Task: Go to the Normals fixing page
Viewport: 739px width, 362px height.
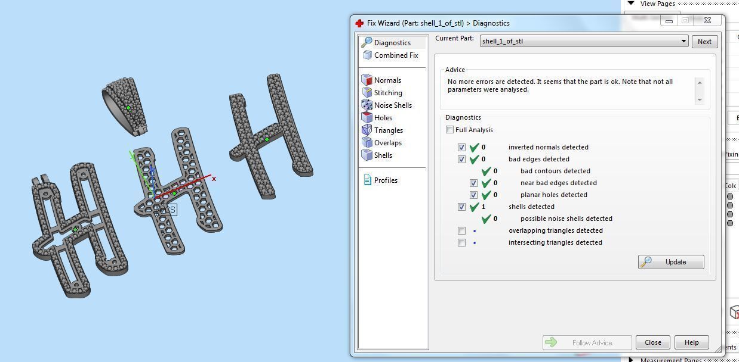Action: click(x=381, y=80)
